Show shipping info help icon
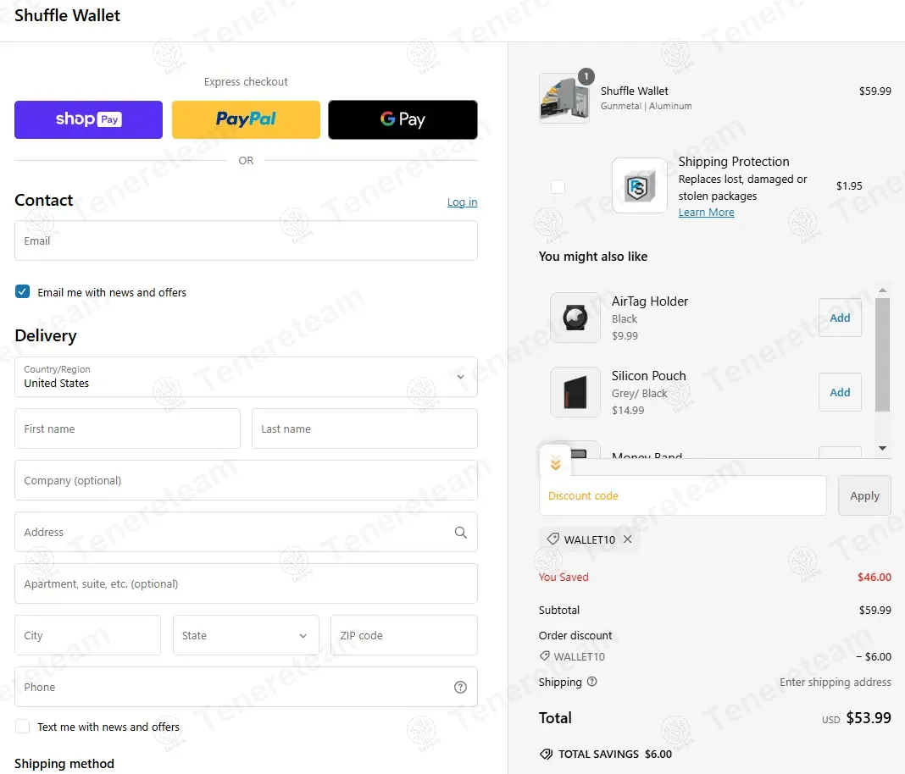Screen dimensions: 905x774 [591, 682]
